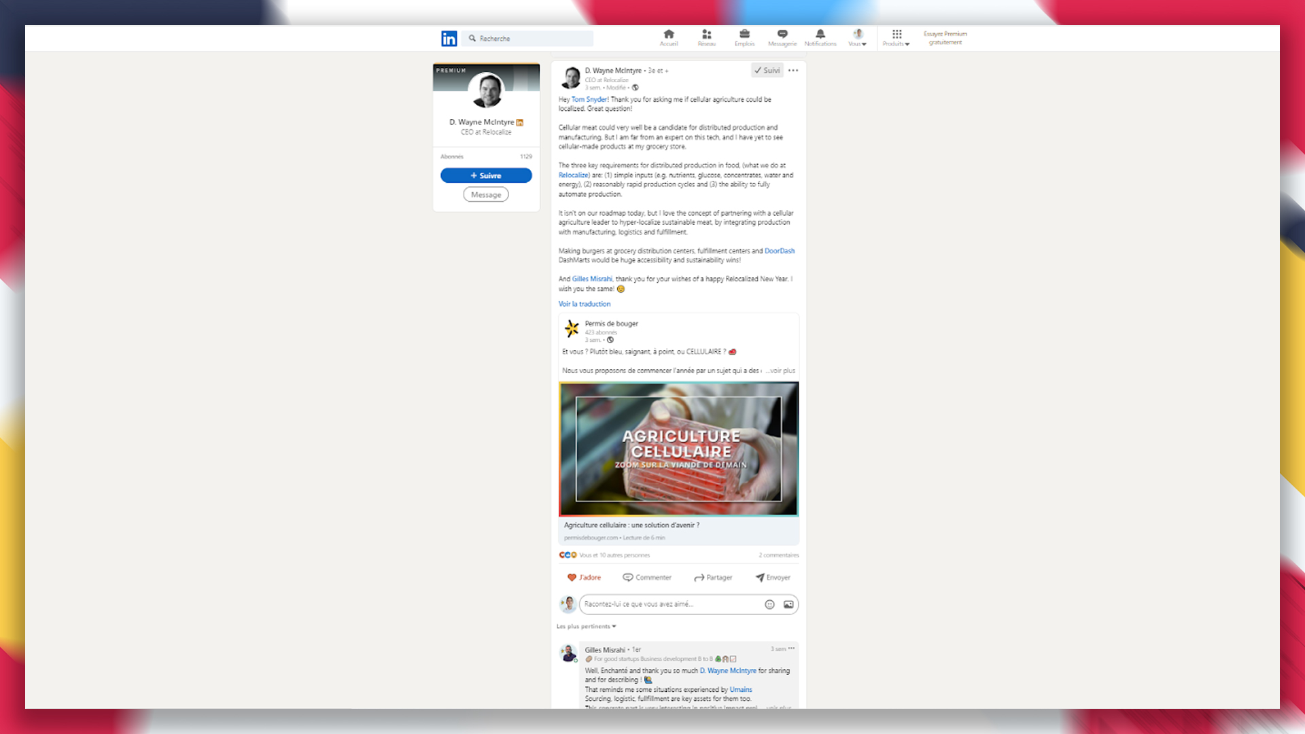
Task: Open the post three-dot options menu
Action: tap(793, 71)
